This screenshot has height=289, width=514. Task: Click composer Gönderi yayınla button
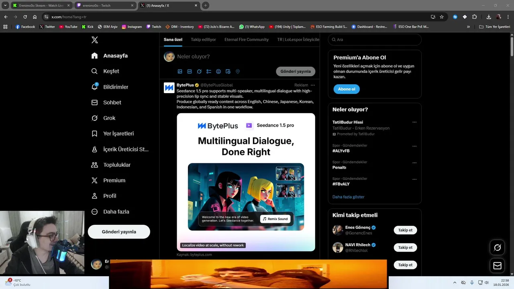296,71
